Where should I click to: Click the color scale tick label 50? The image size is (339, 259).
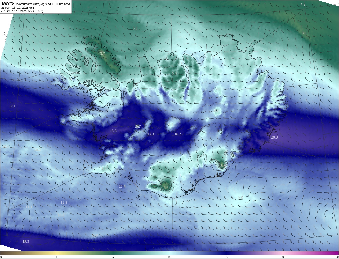click(x=337, y=257)
